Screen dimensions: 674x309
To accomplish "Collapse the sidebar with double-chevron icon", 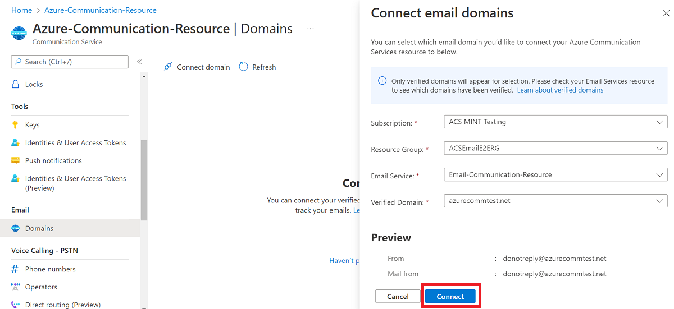I will 139,62.
